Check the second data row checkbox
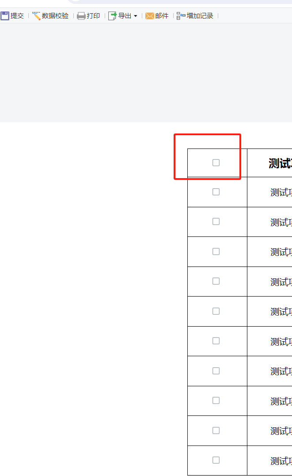 216,221
